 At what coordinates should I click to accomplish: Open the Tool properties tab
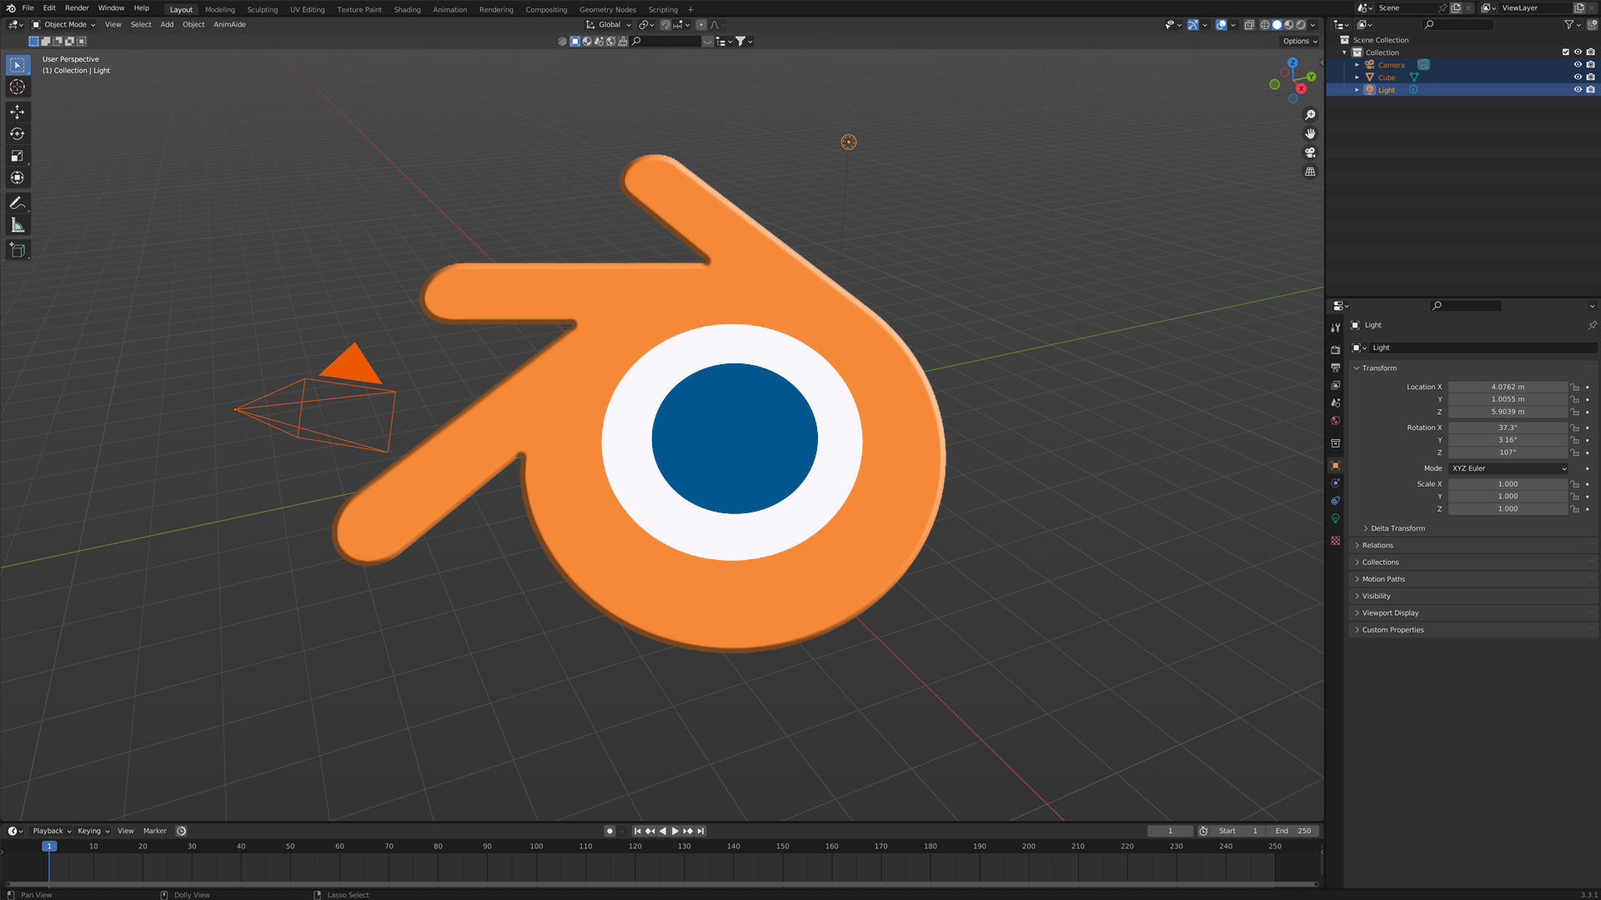point(1335,327)
